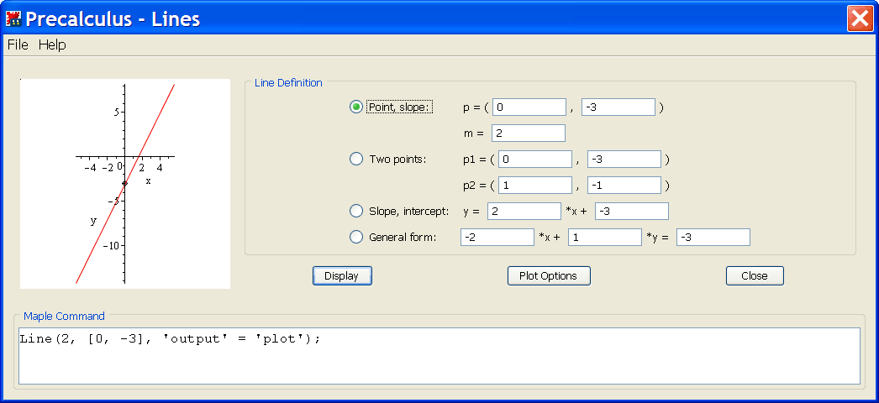This screenshot has width=879, height=403.
Task: Open Plot Options
Action: click(549, 275)
